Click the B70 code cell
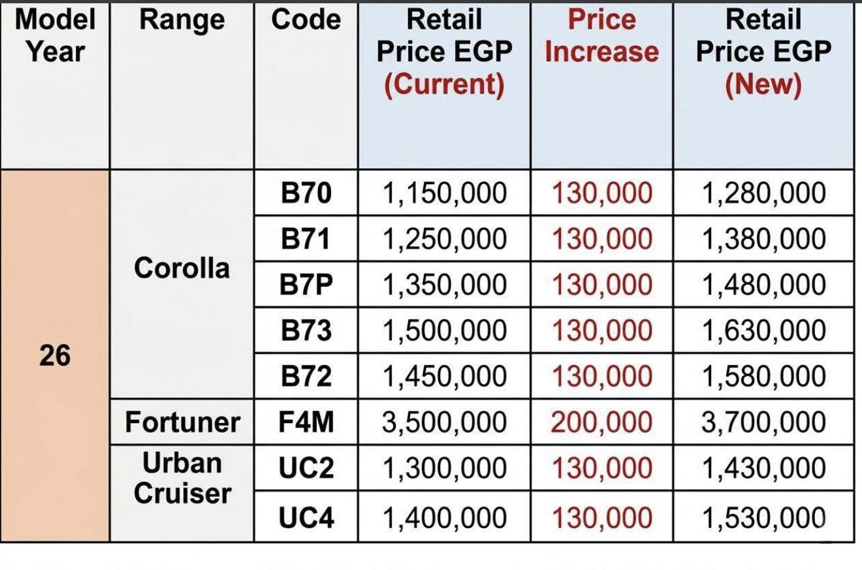This screenshot has height=570, width=862. 306,193
